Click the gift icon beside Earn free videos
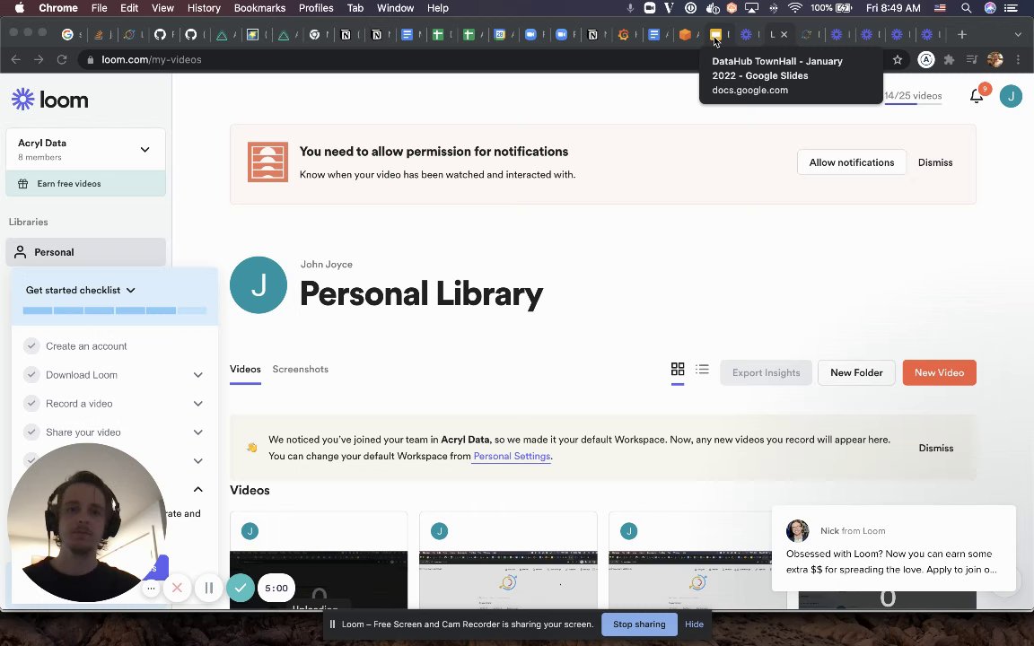 tap(23, 184)
